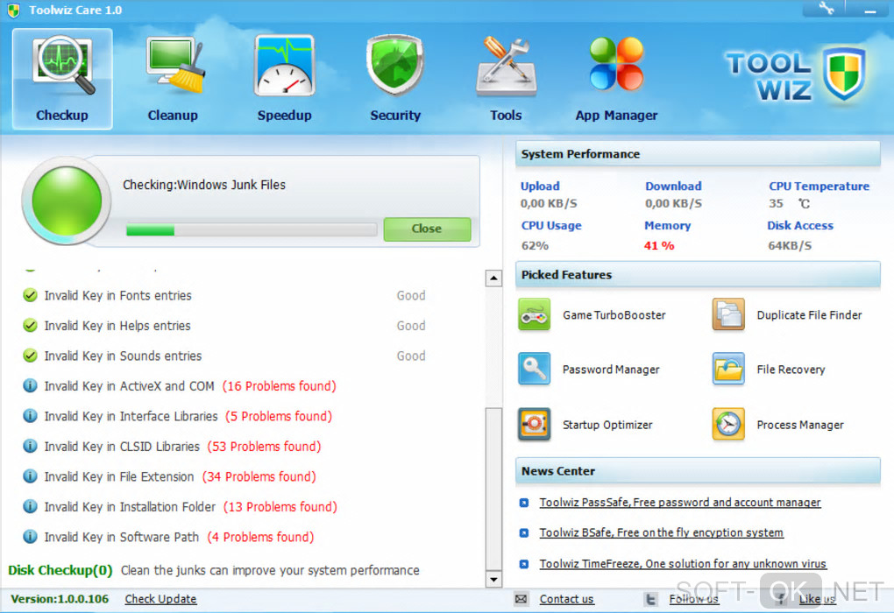Open the App Manager section
The width and height of the screenshot is (894, 613).
[x=616, y=79]
